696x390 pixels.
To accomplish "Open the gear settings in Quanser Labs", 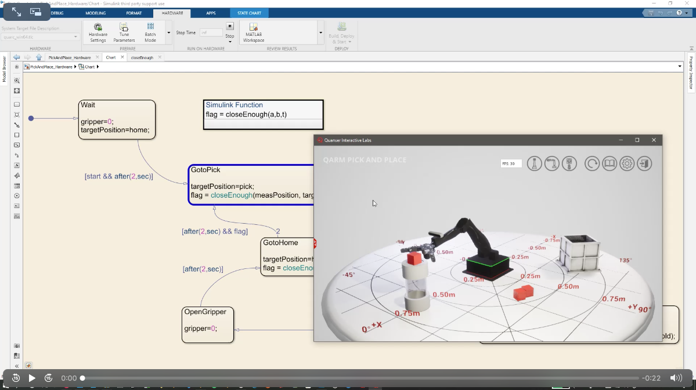I will (x=627, y=164).
